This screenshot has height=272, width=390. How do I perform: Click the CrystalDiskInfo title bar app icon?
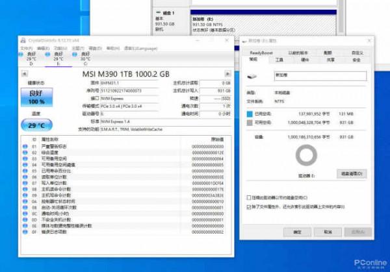coord(23,40)
